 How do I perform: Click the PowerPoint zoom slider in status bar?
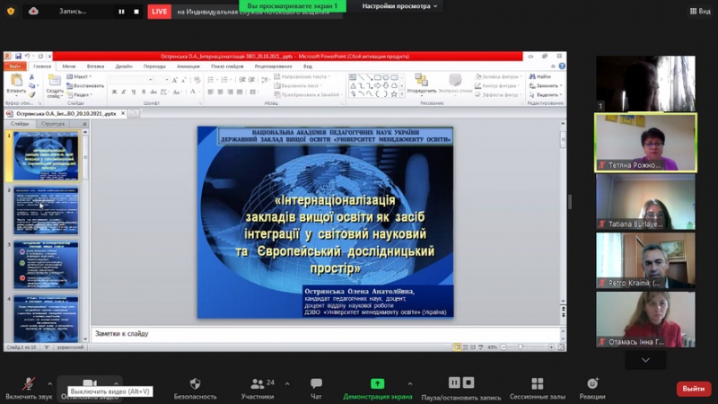(521, 347)
